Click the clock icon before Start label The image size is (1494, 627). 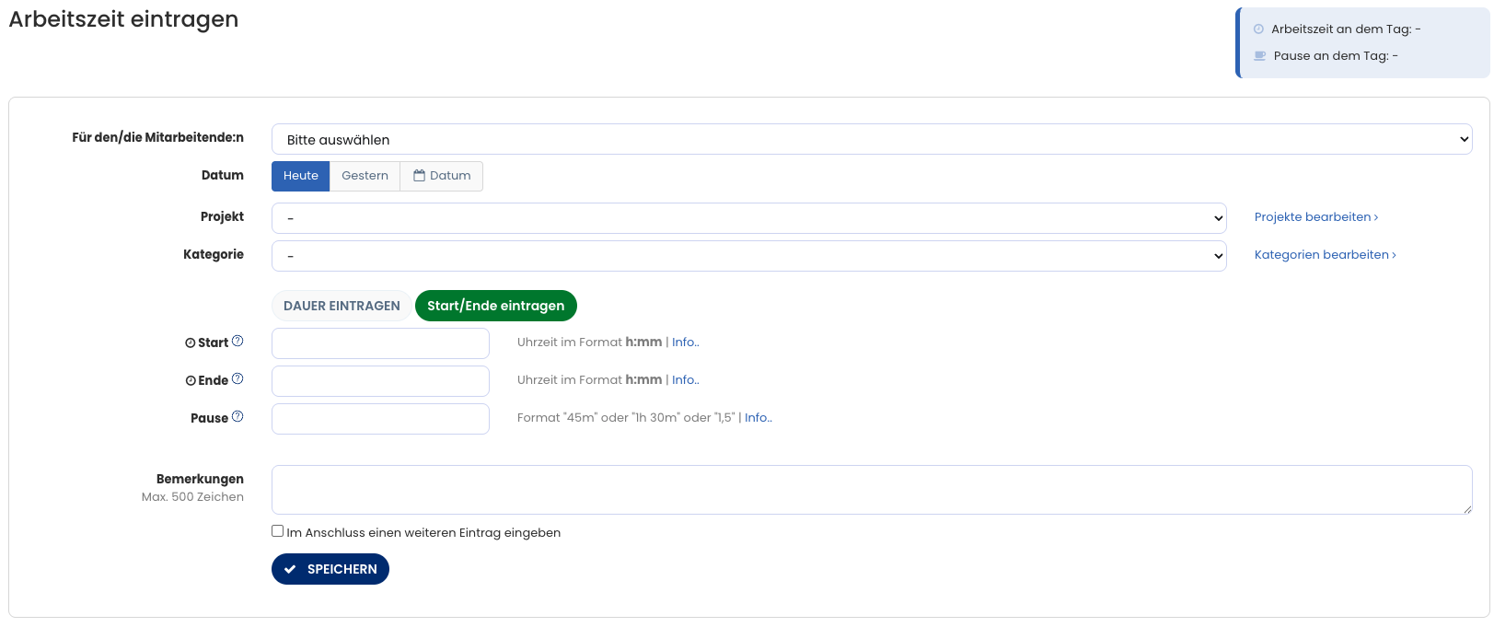191,343
